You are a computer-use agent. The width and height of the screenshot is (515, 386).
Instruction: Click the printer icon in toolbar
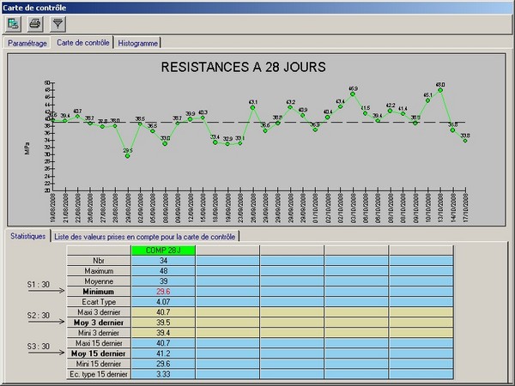click(35, 24)
